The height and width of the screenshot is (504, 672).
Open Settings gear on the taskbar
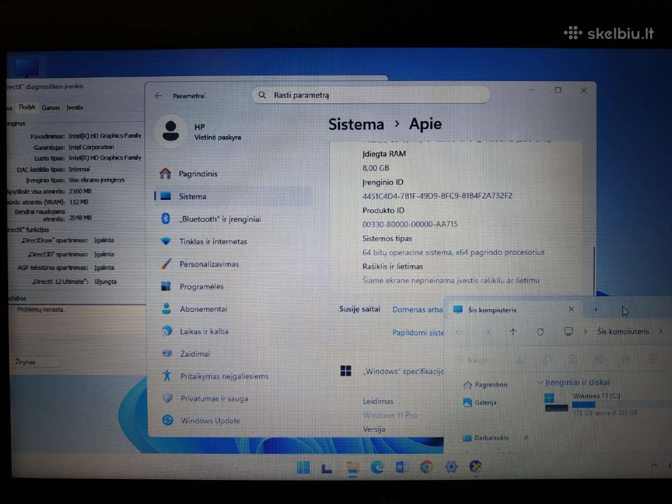451,467
